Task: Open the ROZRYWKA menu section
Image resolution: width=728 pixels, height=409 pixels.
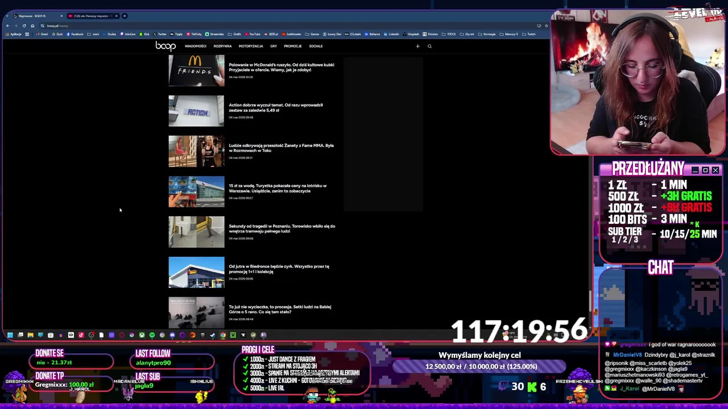Action: click(x=222, y=46)
